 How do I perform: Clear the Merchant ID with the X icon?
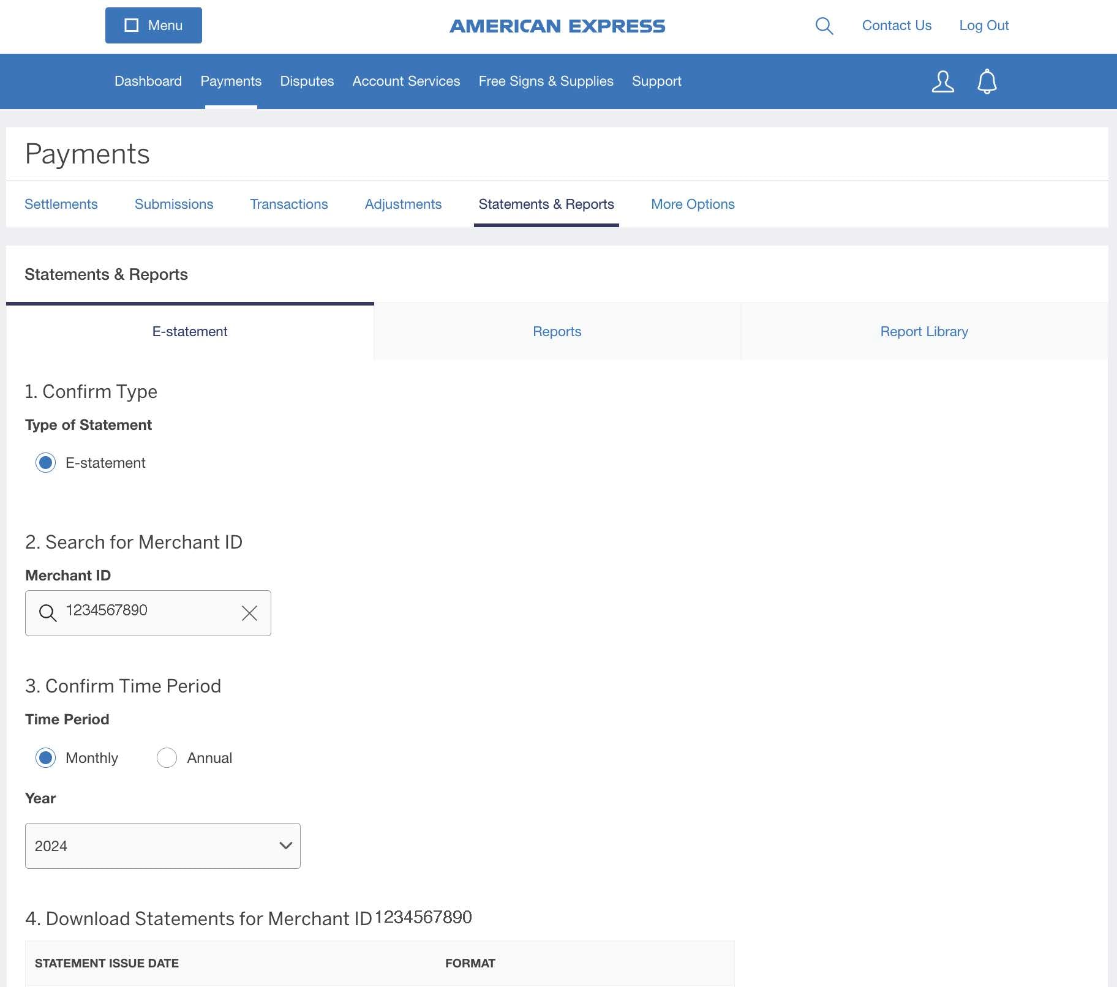pyautogui.click(x=249, y=613)
